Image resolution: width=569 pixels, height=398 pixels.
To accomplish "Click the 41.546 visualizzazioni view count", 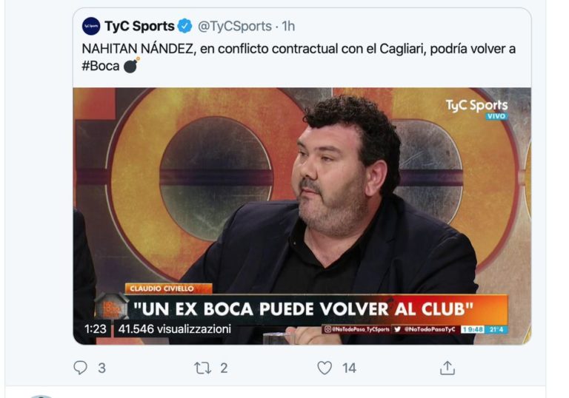I will pos(175,328).
